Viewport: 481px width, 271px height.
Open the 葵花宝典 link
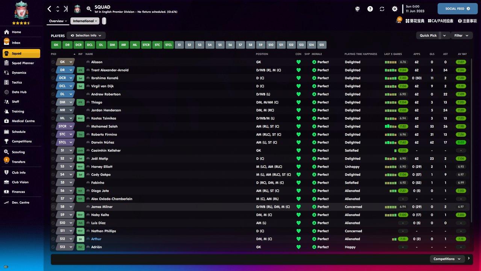[415, 21]
